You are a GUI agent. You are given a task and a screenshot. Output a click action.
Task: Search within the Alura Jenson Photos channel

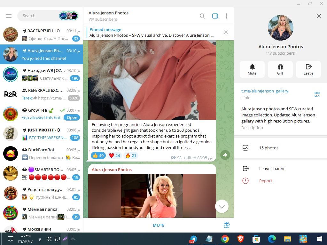coord(202,16)
